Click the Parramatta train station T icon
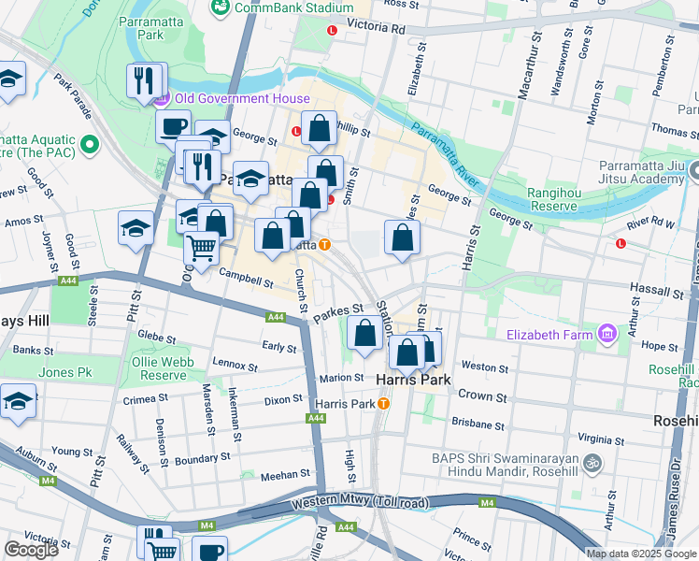The height and width of the screenshot is (561, 699). click(x=325, y=245)
